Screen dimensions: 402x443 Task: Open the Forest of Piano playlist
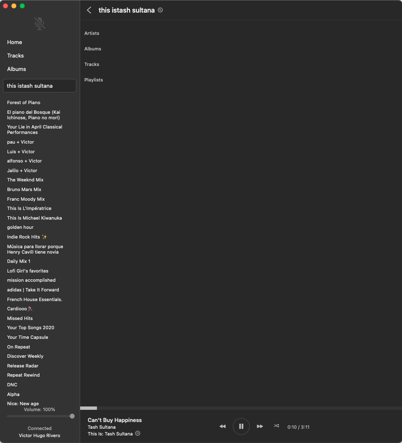[24, 102]
